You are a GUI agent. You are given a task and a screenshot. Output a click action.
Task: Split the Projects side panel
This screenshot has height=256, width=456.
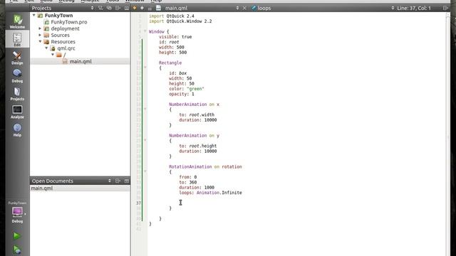(118, 8)
